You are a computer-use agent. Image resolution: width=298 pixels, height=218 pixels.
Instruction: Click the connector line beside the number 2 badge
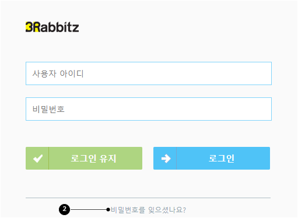[88, 209]
